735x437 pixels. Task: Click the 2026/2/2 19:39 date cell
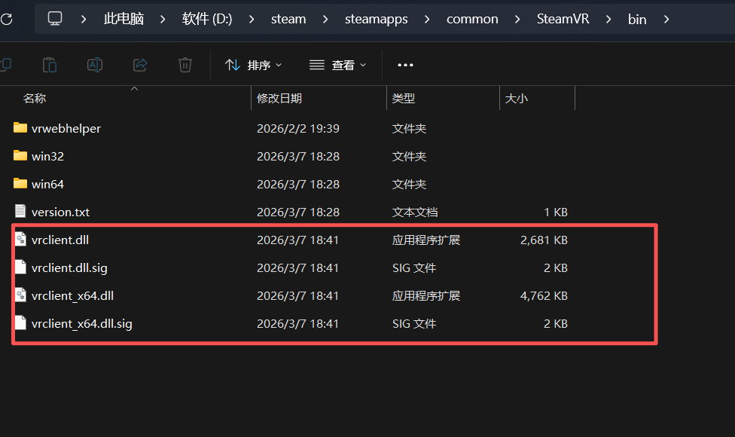pos(298,129)
